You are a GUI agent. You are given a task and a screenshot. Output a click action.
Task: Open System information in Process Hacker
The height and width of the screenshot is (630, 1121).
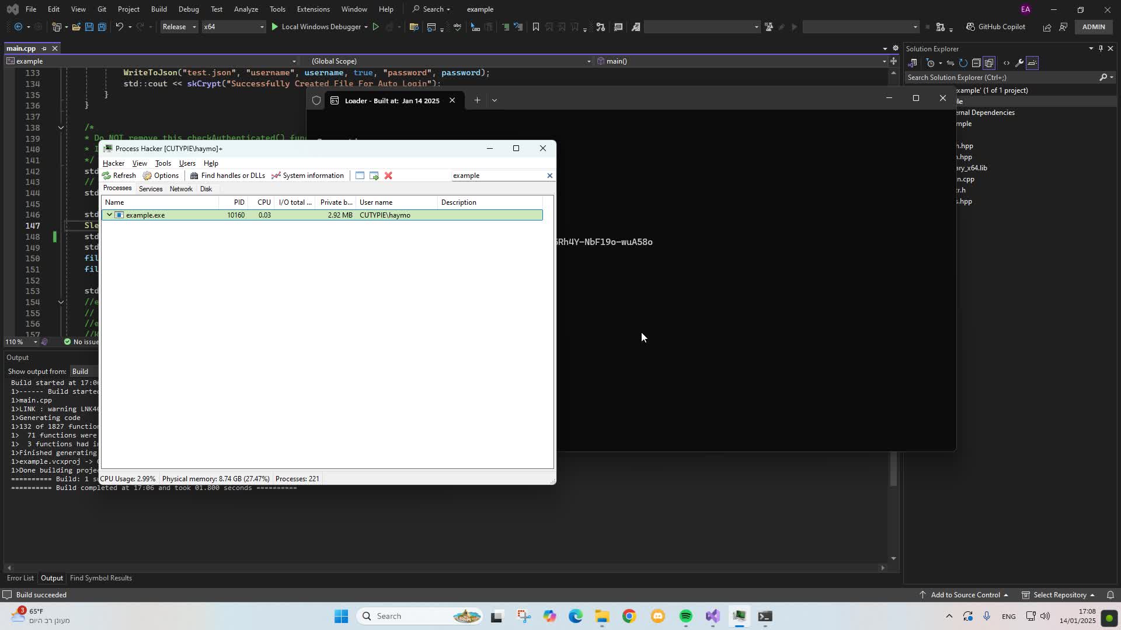[308, 176]
